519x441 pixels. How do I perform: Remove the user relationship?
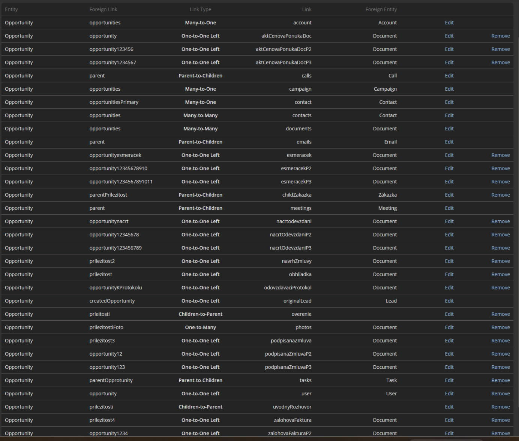[500, 393]
